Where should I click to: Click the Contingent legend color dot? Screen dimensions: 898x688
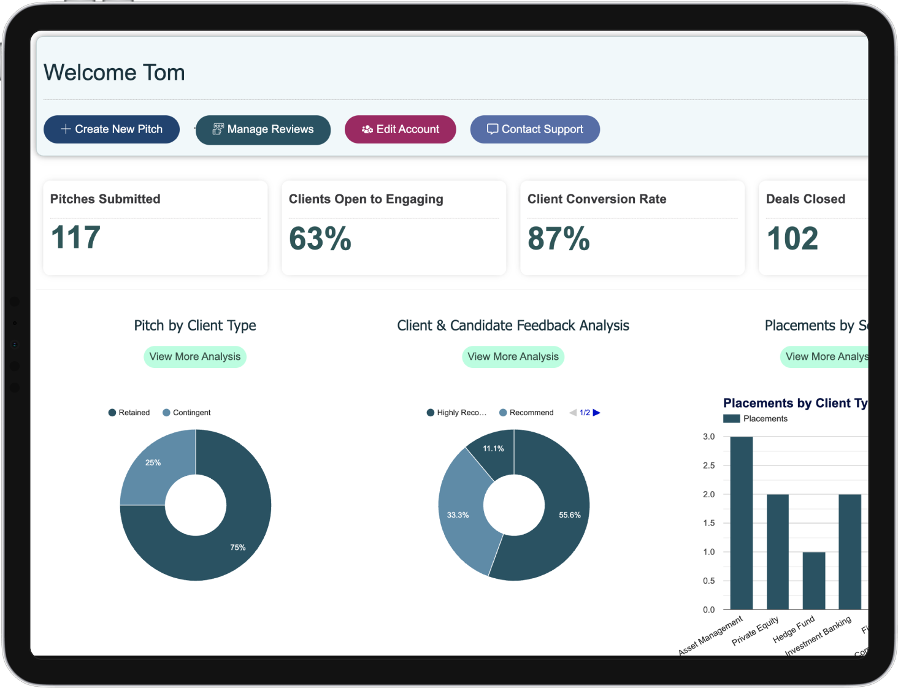[x=165, y=412]
